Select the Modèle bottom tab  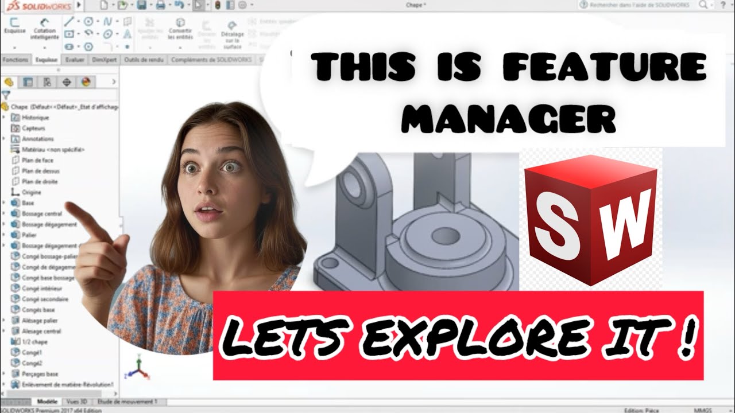(x=47, y=402)
